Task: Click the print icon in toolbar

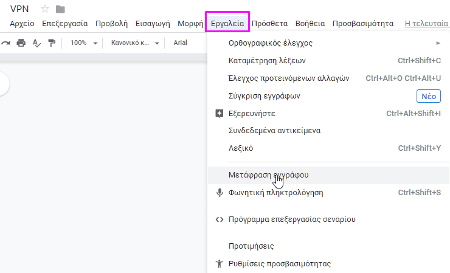Action: pos(21,43)
